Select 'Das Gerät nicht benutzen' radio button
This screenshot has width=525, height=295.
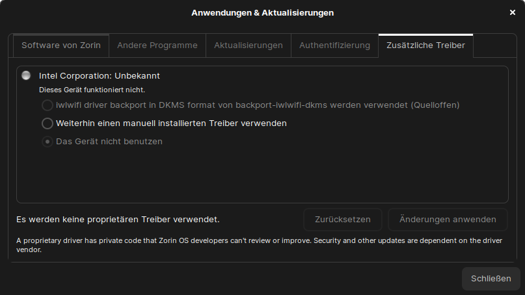47,141
